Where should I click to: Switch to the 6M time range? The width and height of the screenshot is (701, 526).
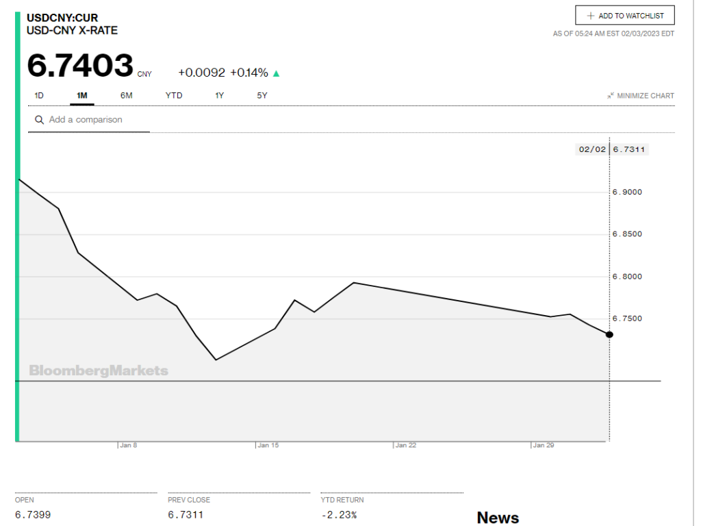126,95
